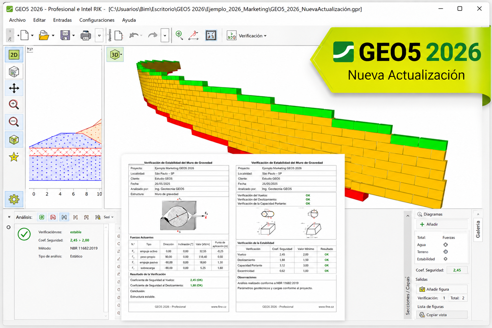The image size is (492, 328).
Task: Collapse the Secciones / Capas panel chevron
Action: click(408, 216)
